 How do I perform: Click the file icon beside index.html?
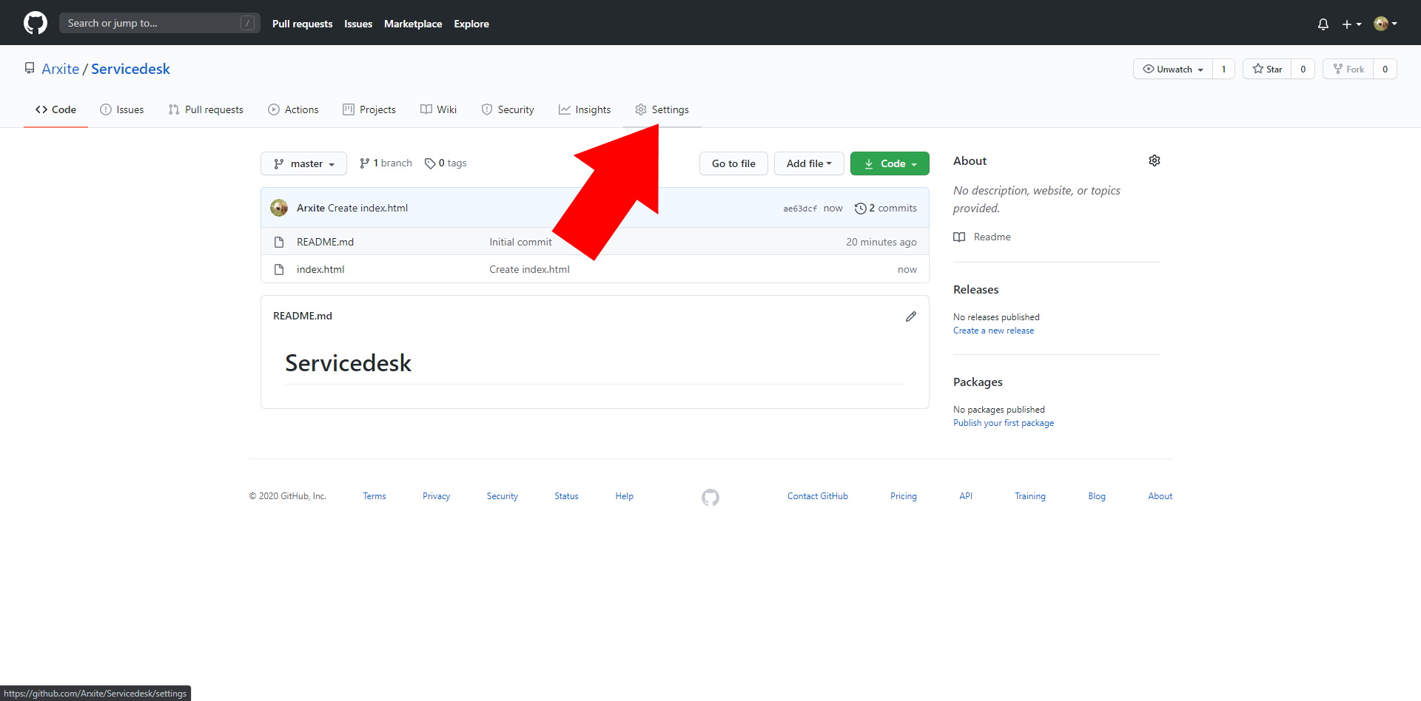click(279, 269)
